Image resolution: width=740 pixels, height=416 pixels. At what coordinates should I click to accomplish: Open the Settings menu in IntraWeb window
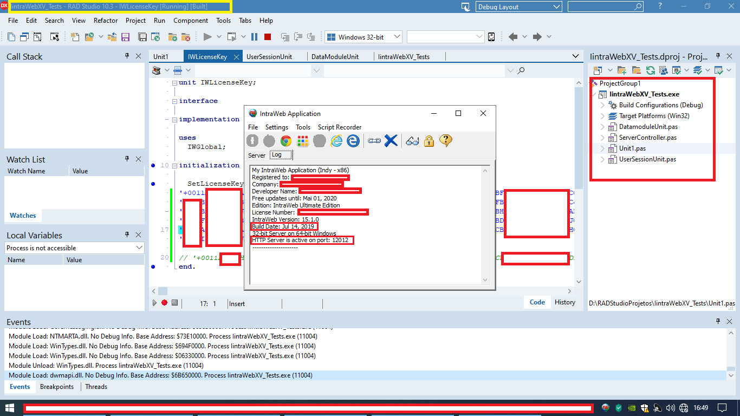coord(277,127)
